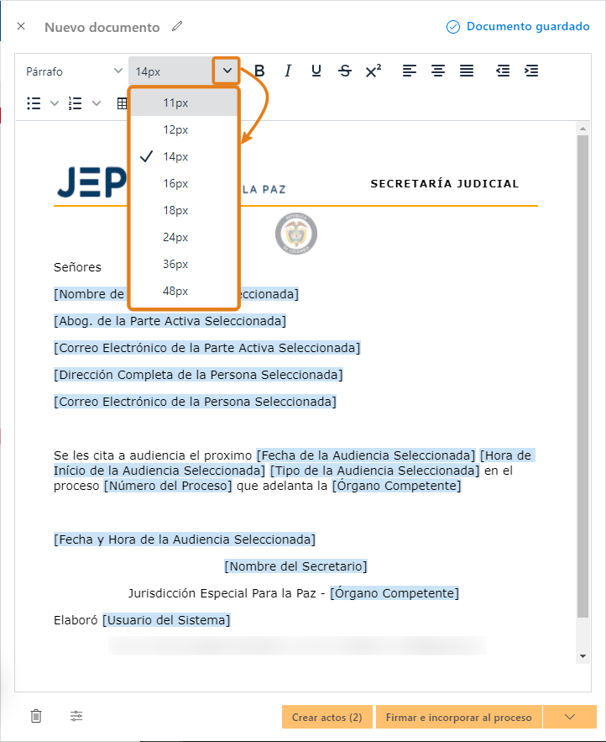Click the scrollbar down arrow
This screenshot has height=742, width=606.
(x=582, y=656)
